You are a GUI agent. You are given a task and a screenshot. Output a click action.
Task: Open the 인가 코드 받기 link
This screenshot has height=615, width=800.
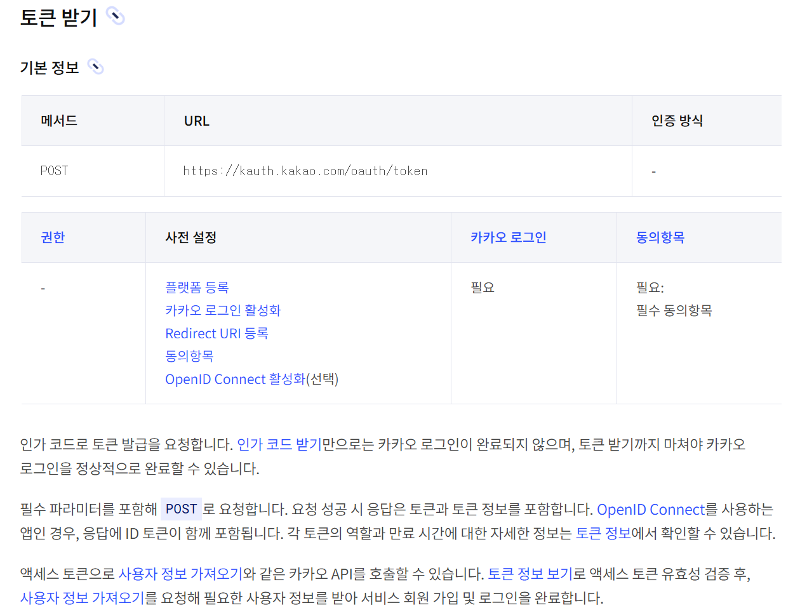[279, 444]
